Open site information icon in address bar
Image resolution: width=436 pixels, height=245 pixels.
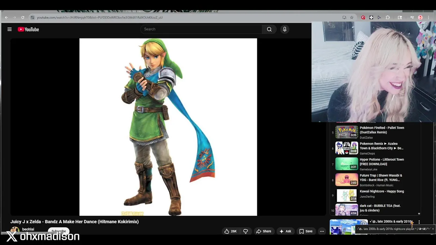pos(32,17)
